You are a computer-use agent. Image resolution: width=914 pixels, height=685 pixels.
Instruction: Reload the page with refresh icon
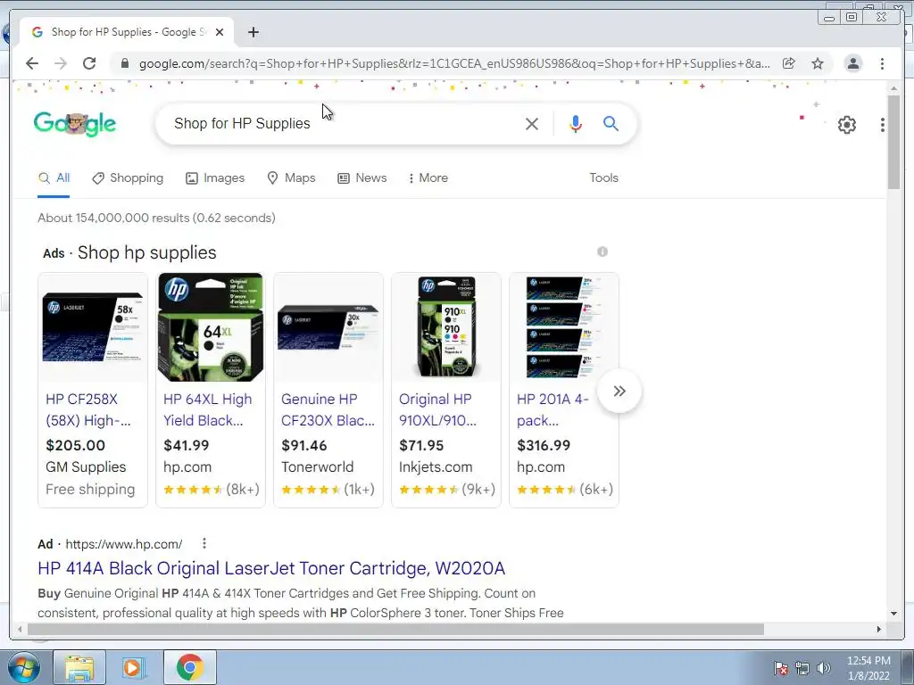[89, 63]
